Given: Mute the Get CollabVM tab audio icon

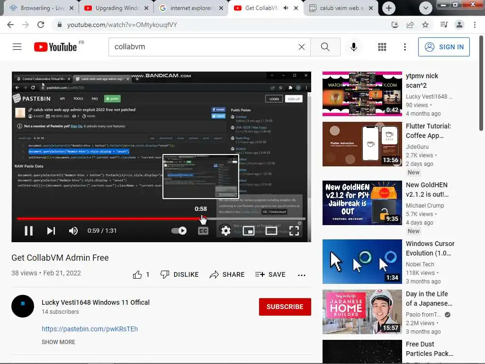Looking at the screenshot, I should [x=286, y=8].
